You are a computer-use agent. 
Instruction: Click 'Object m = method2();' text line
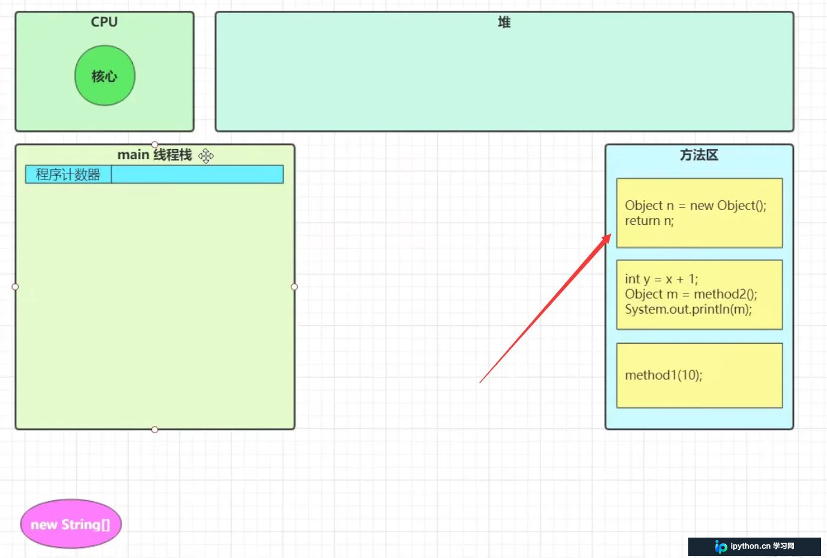(691, 294)
